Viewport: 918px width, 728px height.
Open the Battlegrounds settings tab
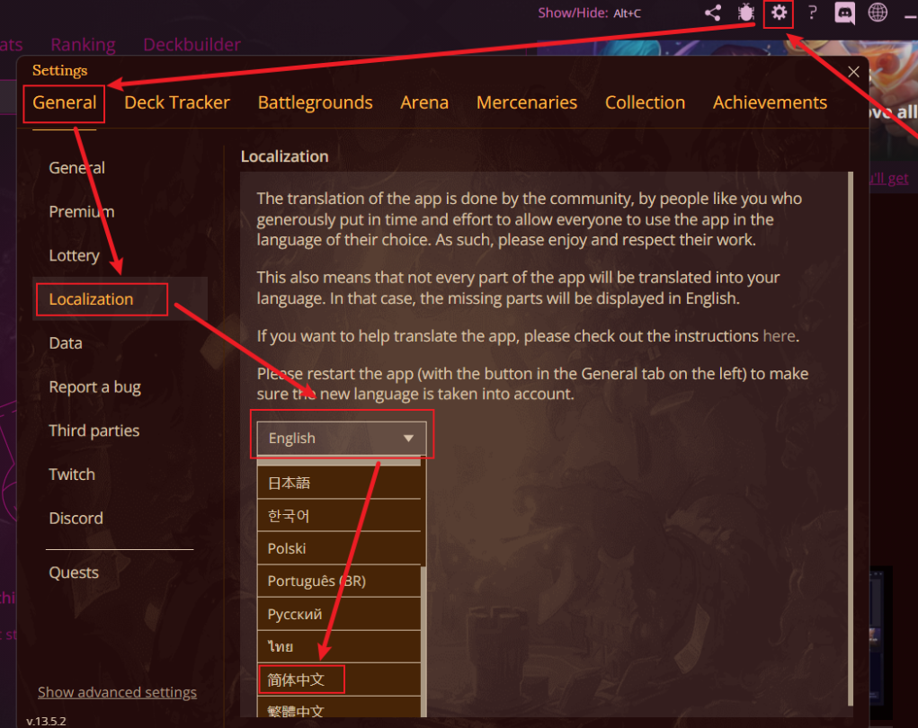[315, 102]
